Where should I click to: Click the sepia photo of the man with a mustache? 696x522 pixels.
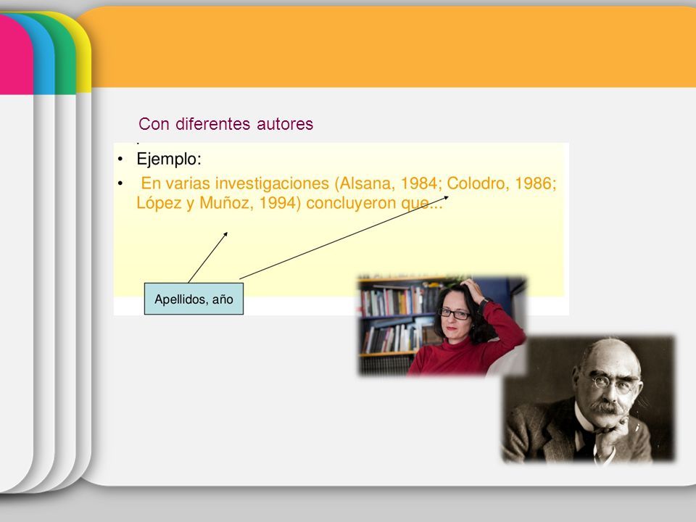pyautogui.click(x=589, y=399)
